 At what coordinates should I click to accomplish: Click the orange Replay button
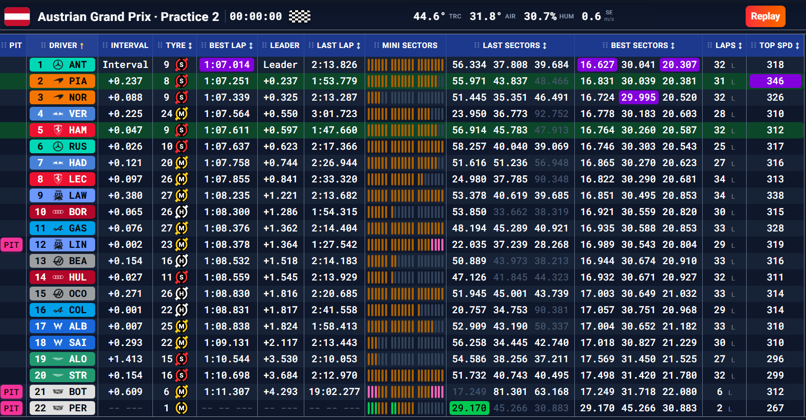point(765,16)
